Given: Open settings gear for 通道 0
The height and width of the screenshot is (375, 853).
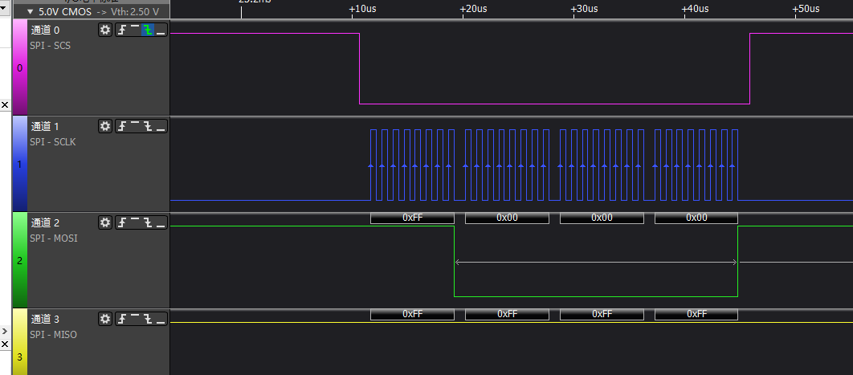Looking at the screenshot, I should 105,30.
